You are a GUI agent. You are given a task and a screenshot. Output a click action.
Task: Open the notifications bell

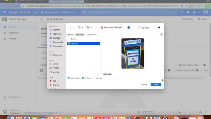(x=194, y=12)
